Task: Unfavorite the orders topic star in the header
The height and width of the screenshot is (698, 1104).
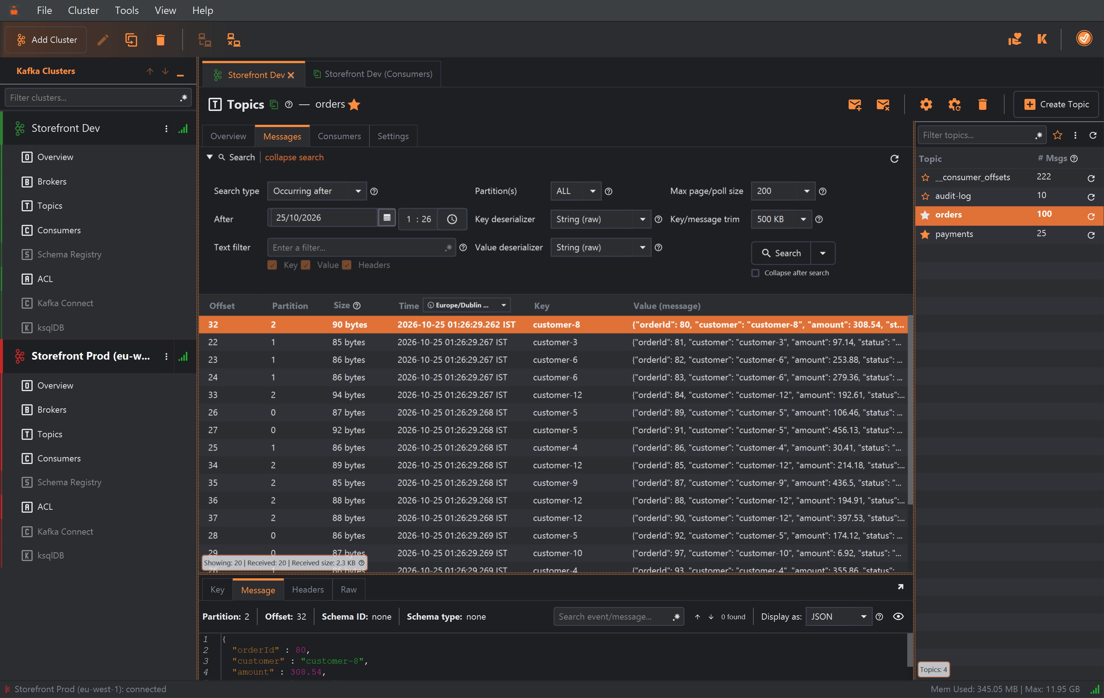Action: pos(354,105)
